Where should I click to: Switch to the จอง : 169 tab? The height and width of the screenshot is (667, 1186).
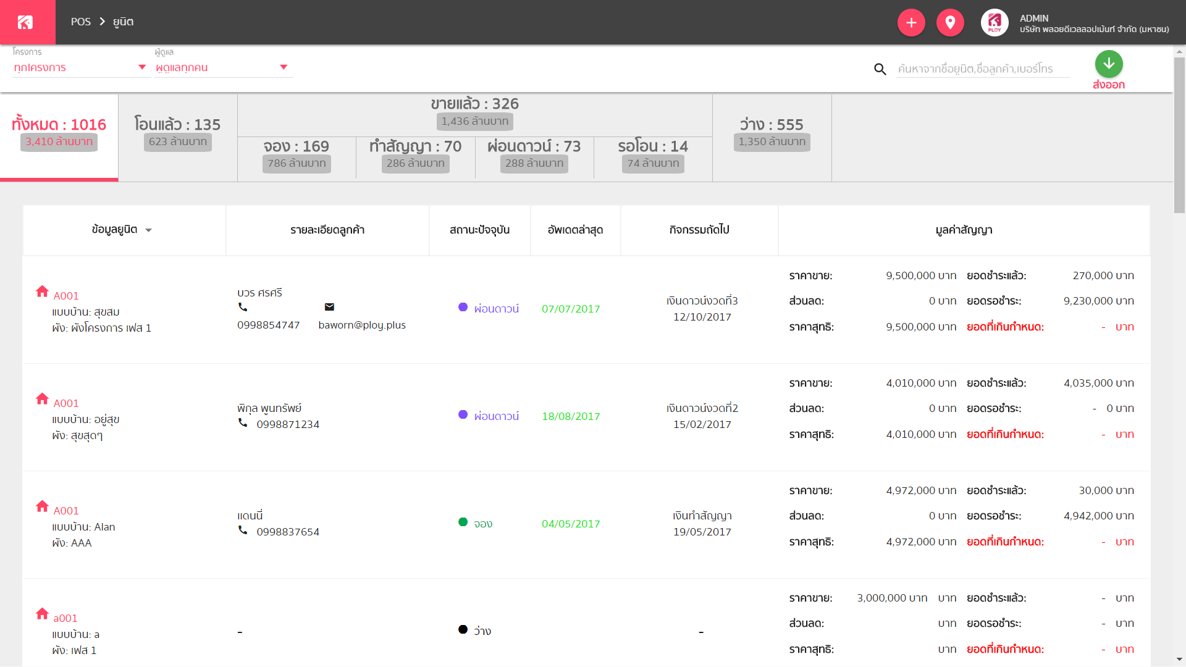point(296,158)
